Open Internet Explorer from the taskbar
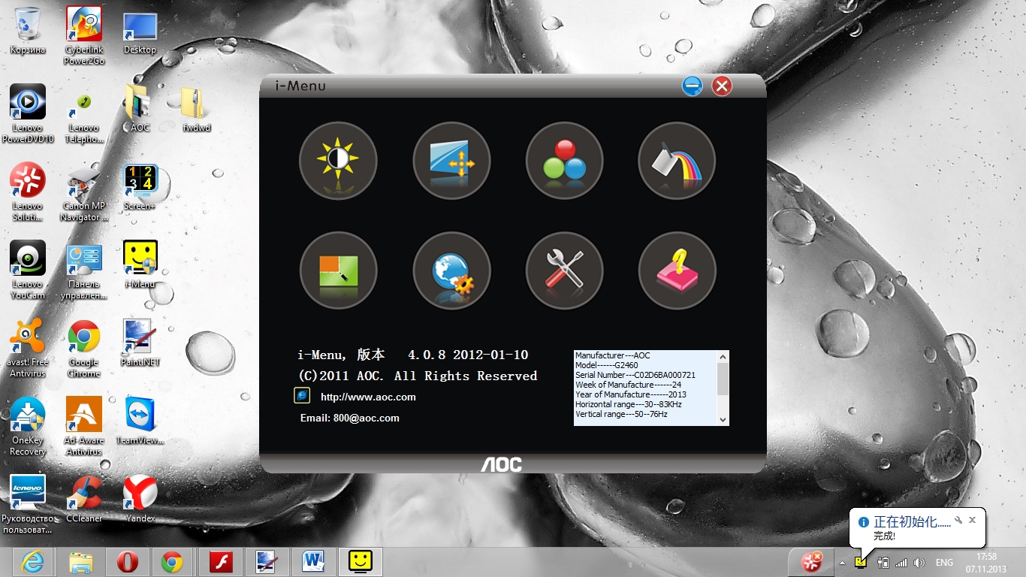The image size is (1026, 577). pos(33,562)
